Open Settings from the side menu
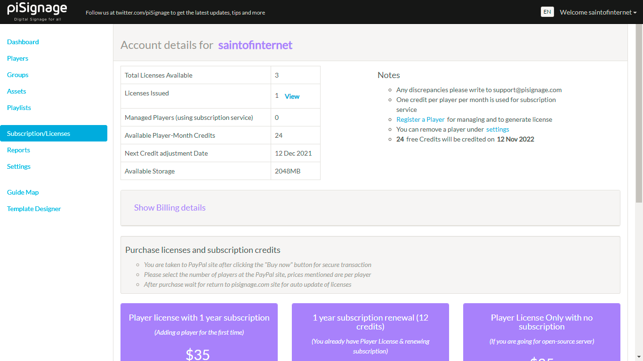Viewport: 643px width, 361px height. (19, 166)
